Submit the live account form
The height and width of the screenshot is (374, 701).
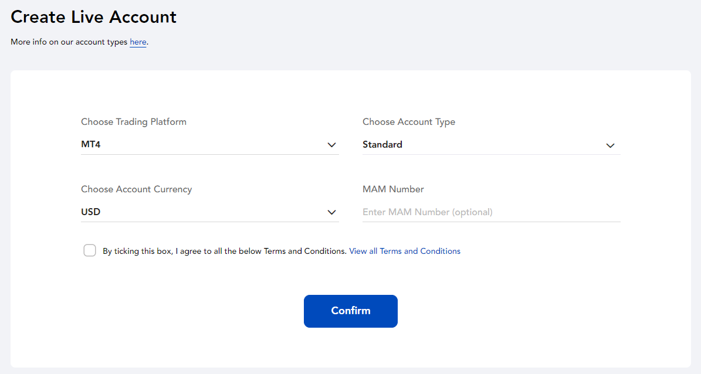point(350,311)
